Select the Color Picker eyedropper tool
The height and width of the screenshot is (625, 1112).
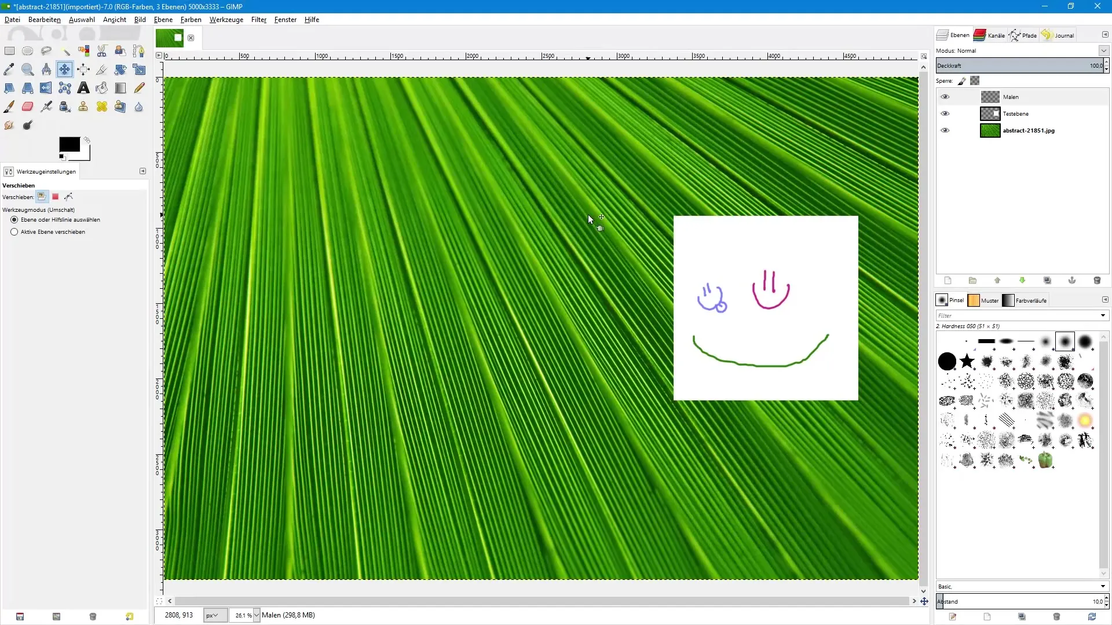[x=9, y=69]
